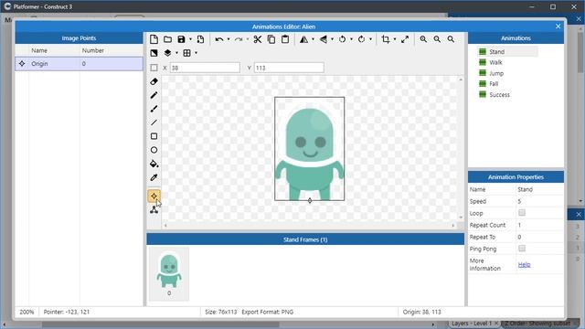Copy selection with the copy icon
This screenshot has height=329, width=585.
[271, 39]
